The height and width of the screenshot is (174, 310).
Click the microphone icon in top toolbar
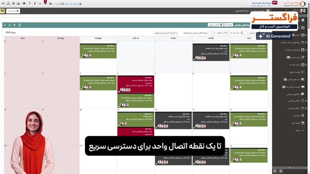(35, 4)
